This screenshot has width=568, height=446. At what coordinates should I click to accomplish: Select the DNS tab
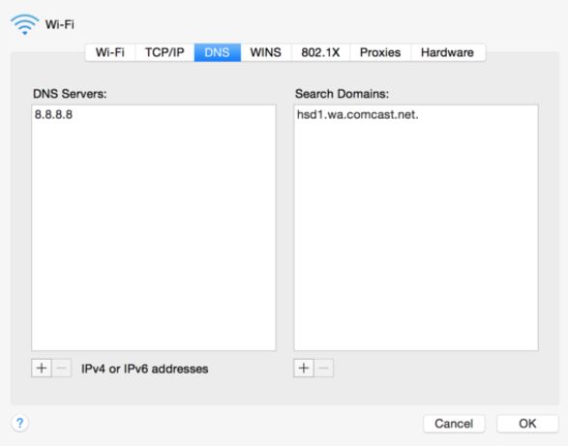click(218, 52)
